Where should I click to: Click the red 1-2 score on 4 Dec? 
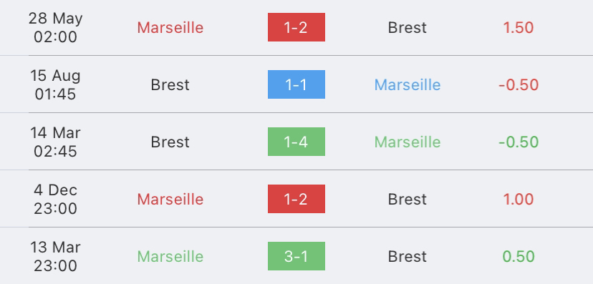(x=296, y=199)
